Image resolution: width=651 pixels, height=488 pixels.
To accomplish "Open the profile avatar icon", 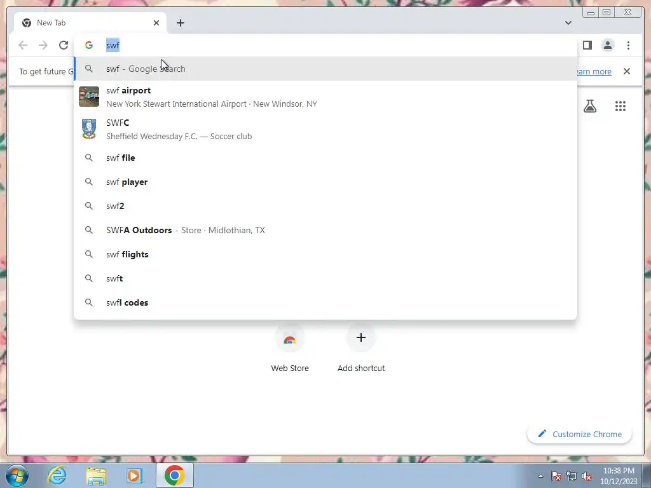I will 607,45.
